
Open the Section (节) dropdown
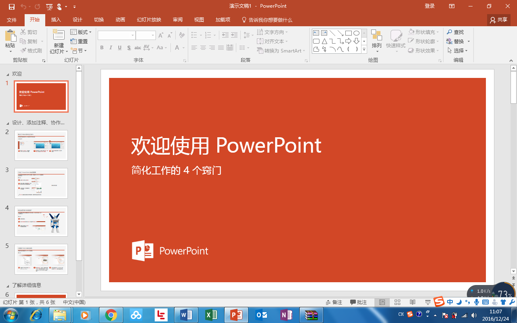point(78,50)
